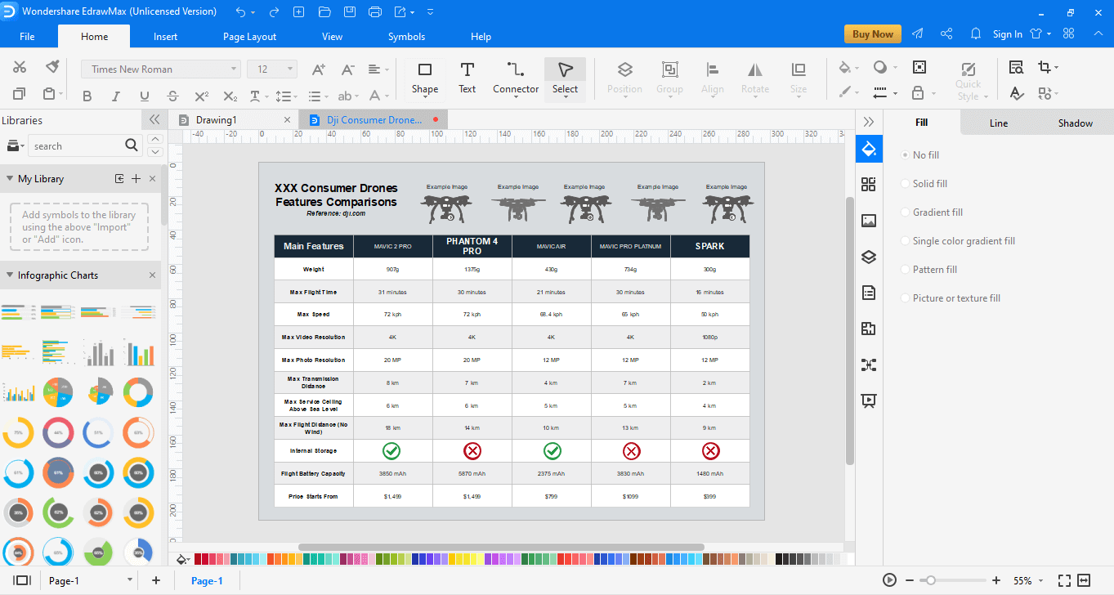This screenshot has height=595, width=1114.
Task: Choose Picture or texture fill
Action: tap(951, 298)
